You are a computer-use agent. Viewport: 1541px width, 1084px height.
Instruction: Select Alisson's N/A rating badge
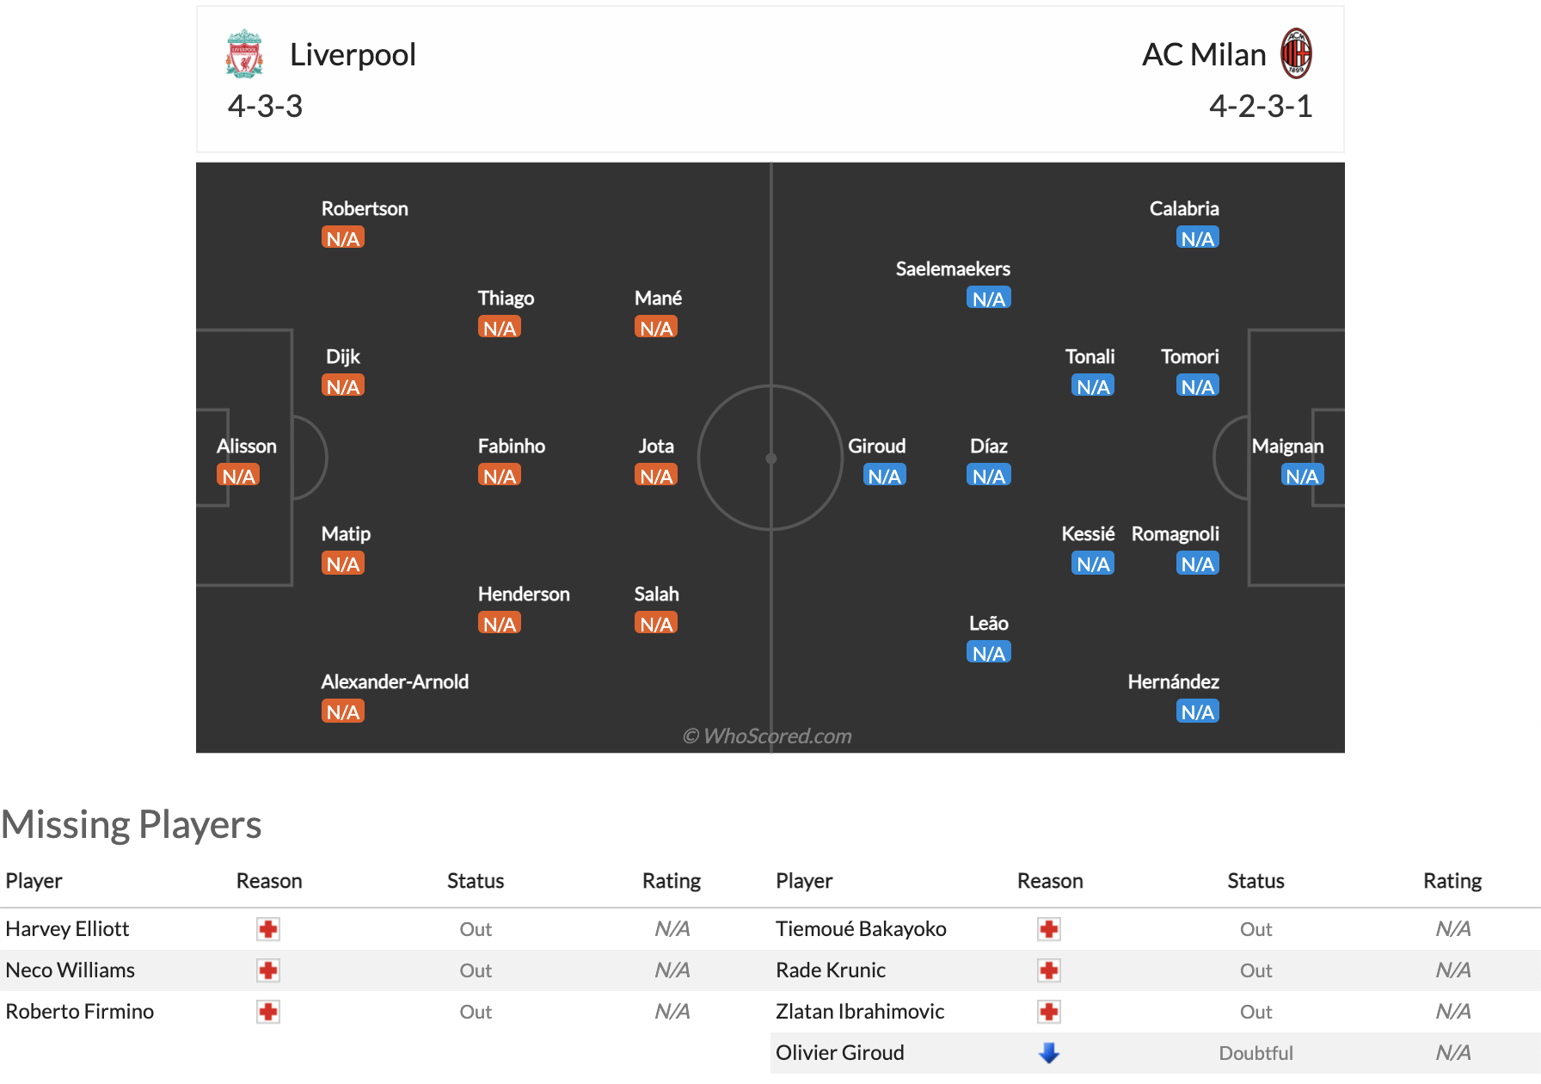[x=238, y=476]
